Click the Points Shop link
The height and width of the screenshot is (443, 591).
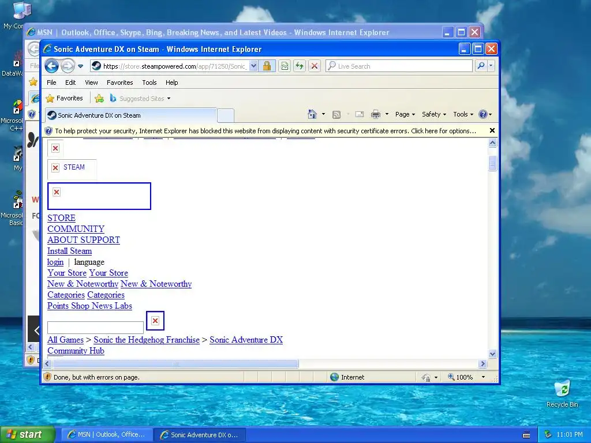[68, 306]
